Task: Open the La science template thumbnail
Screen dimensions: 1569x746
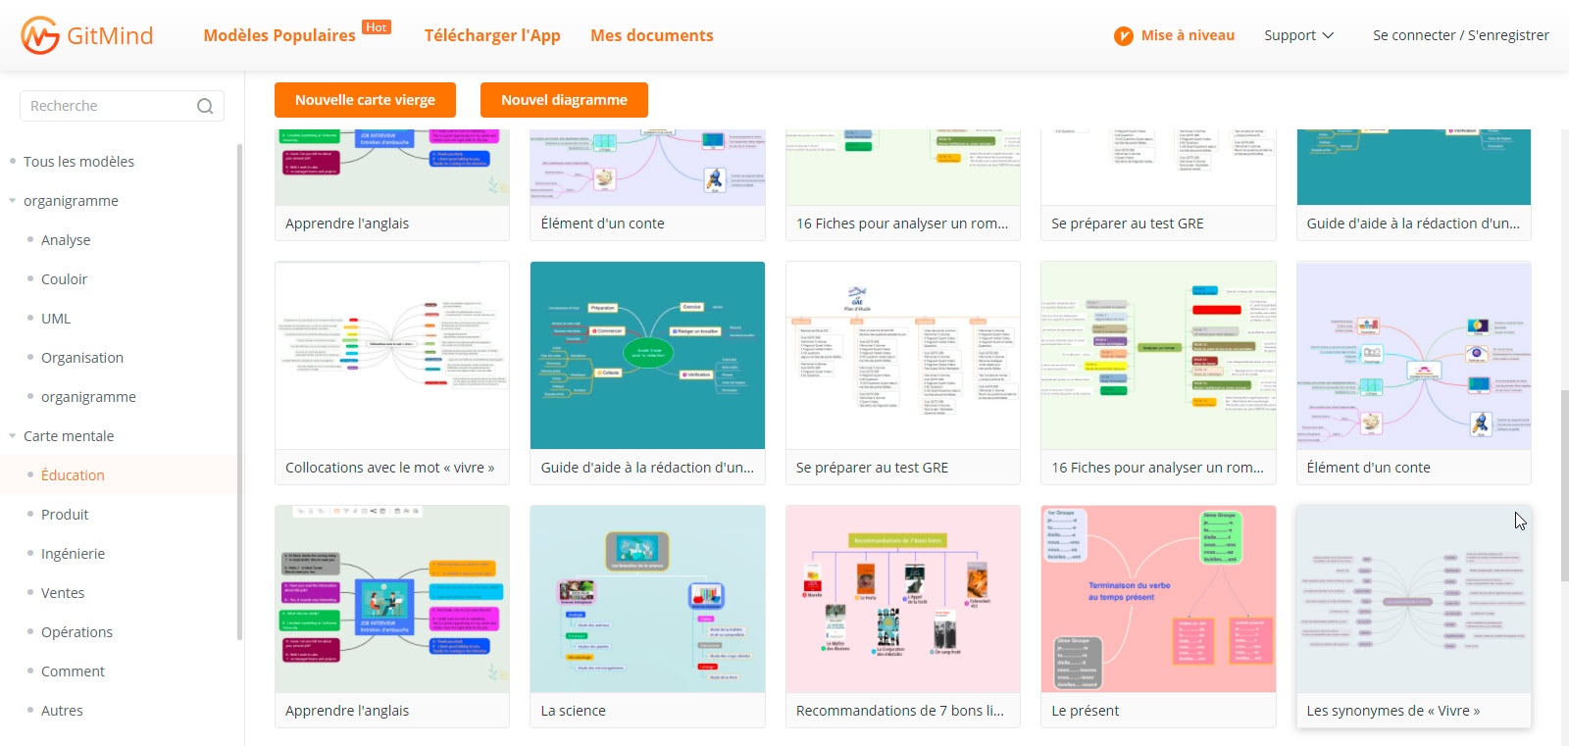Action: (647, 599)
